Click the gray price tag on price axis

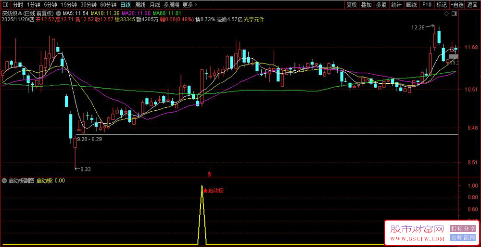click(x=453, y=56)
